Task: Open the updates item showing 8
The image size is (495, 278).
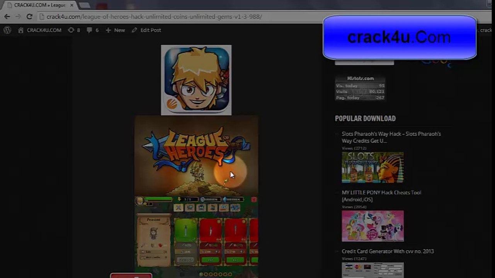Action: pos(74,30)
